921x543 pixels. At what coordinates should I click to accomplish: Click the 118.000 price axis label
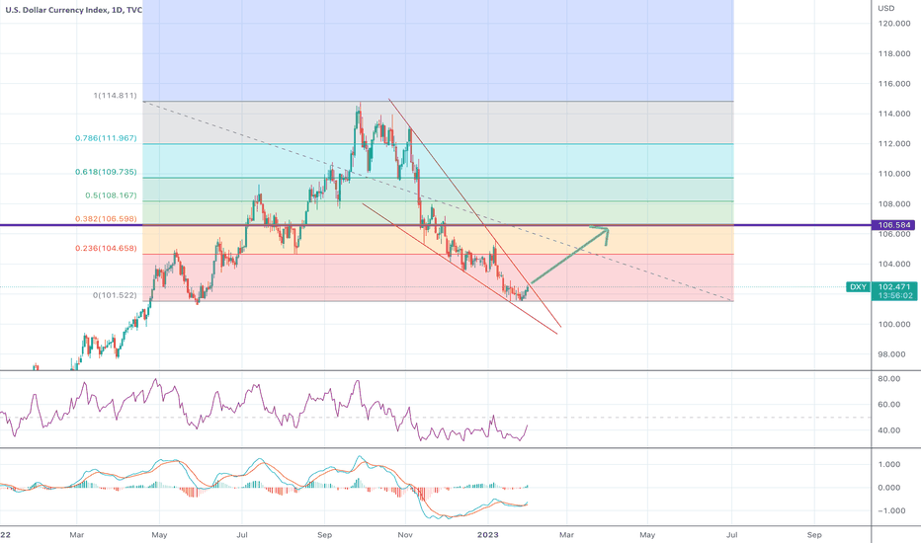[894, 53]
